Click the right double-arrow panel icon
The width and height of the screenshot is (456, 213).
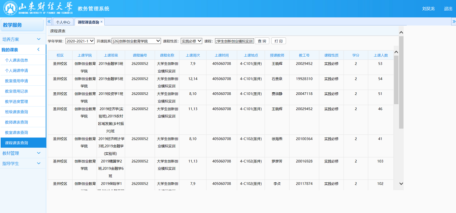453,21
